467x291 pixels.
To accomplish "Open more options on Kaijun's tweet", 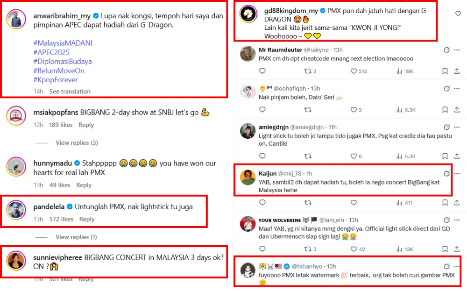I will click(457, 173).
